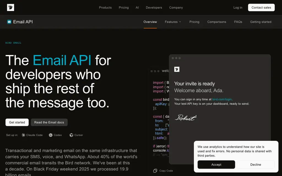Go to the Email API Pricing tab
The width and height of the screenshot is (282, 176).
pos(194,22)
